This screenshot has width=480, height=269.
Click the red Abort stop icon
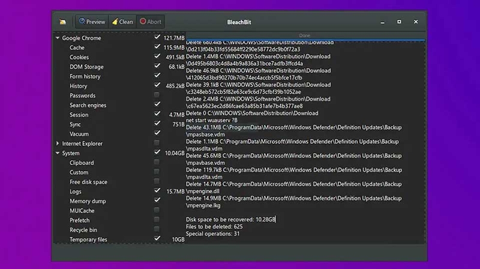[x=143, y=21]
